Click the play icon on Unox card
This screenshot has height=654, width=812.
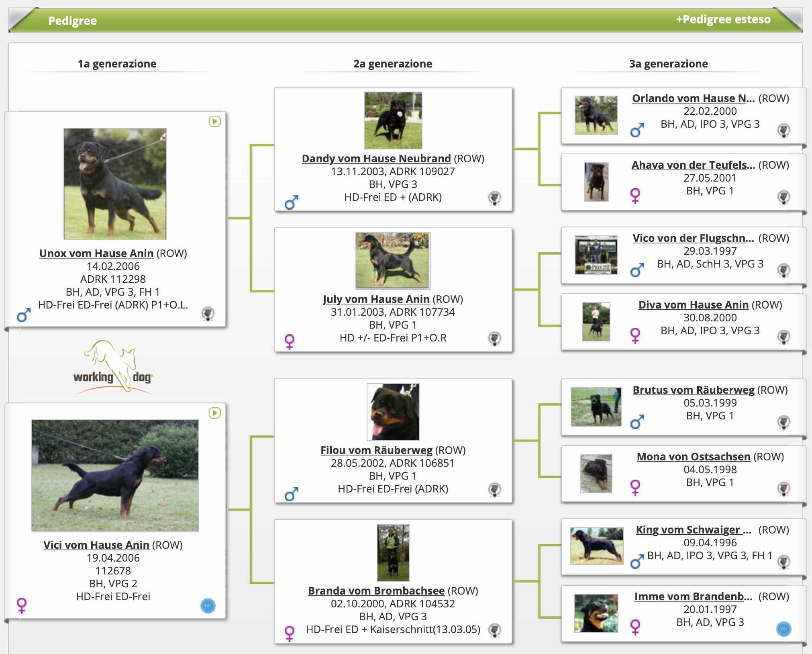[x=215, y=121]
